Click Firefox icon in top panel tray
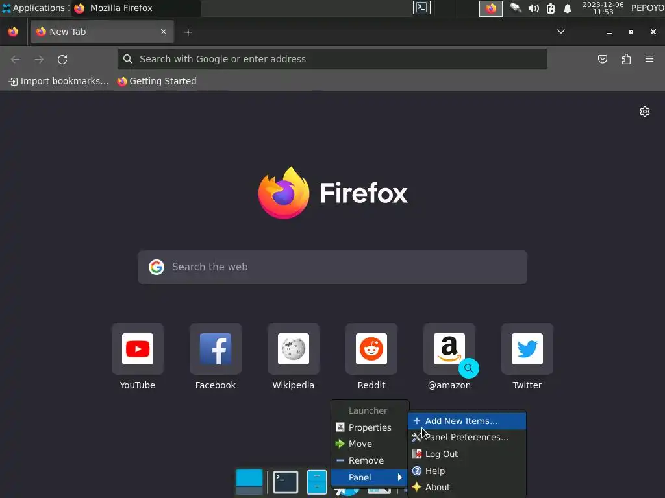Viewport: 665px width, 498px height. pos(491,8)
